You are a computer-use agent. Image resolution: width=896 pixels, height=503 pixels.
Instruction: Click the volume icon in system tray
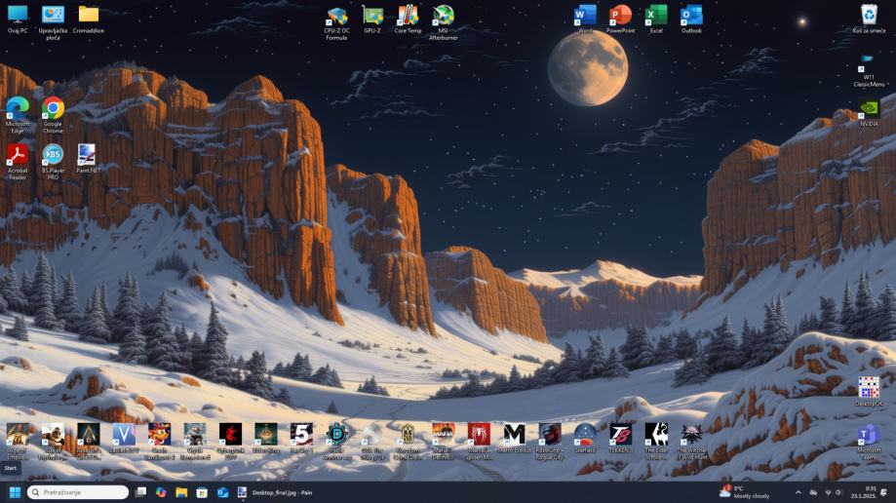tap(838, 492)
